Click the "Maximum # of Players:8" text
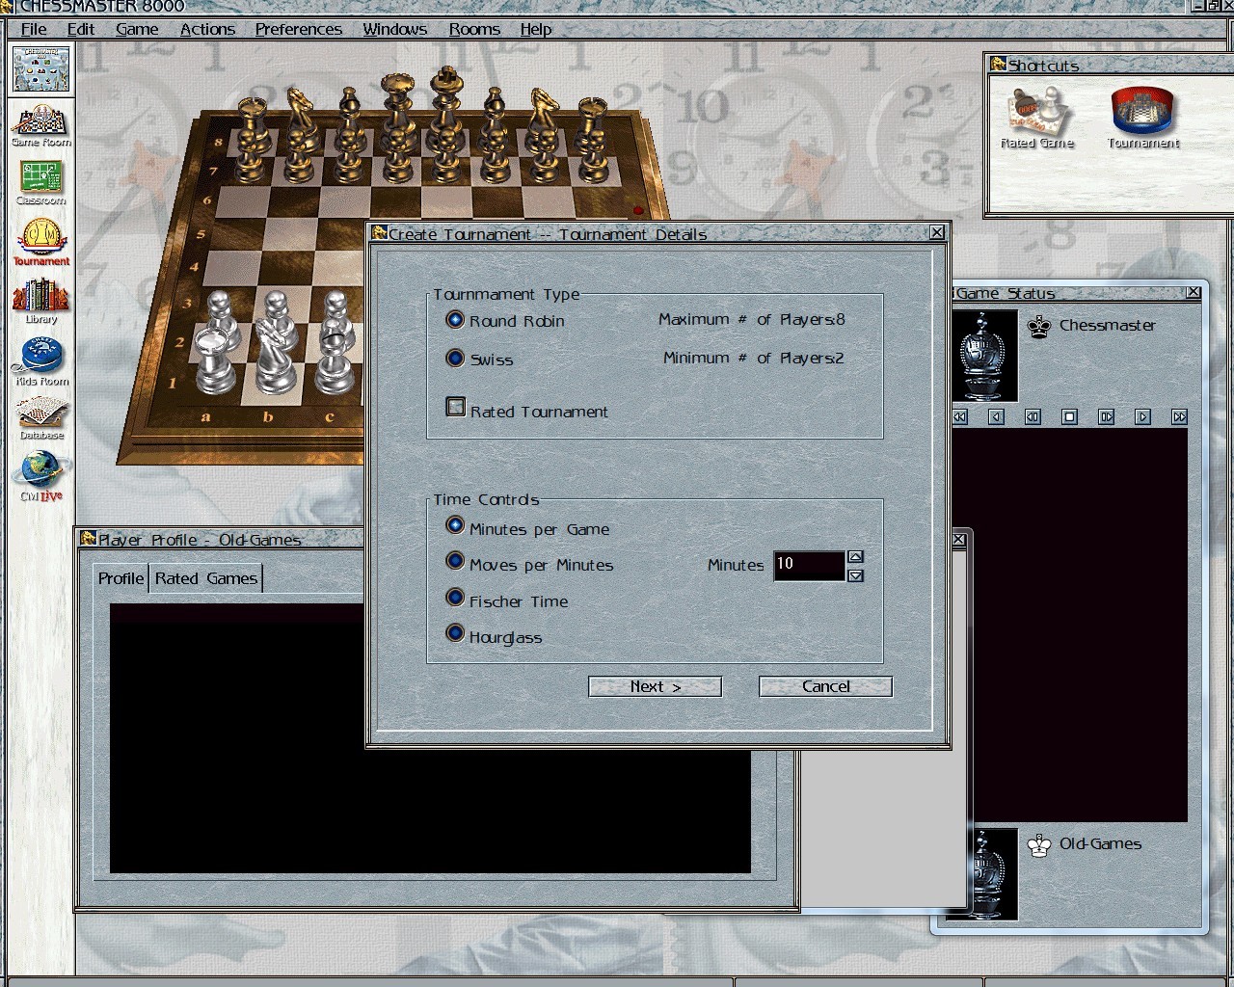The height and width of the screenshot is (987, 1234). [x=752, y=319]
